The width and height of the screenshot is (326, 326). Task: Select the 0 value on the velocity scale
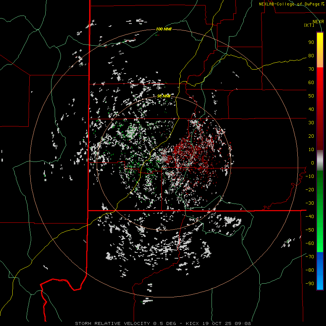[313, 163]
